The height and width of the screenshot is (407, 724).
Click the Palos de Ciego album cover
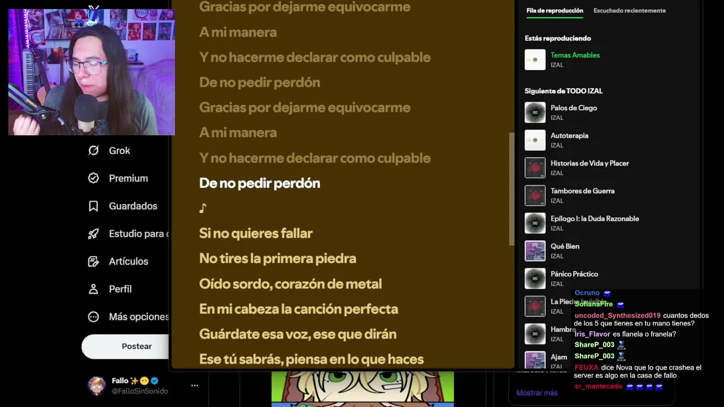pyautogui.click(x=535, y=112)
